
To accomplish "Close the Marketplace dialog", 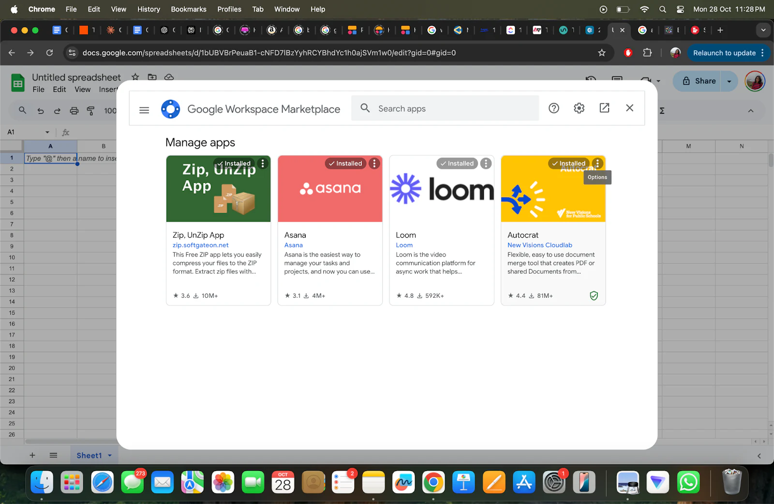I will pyautogui.click(x=629, y=108).
